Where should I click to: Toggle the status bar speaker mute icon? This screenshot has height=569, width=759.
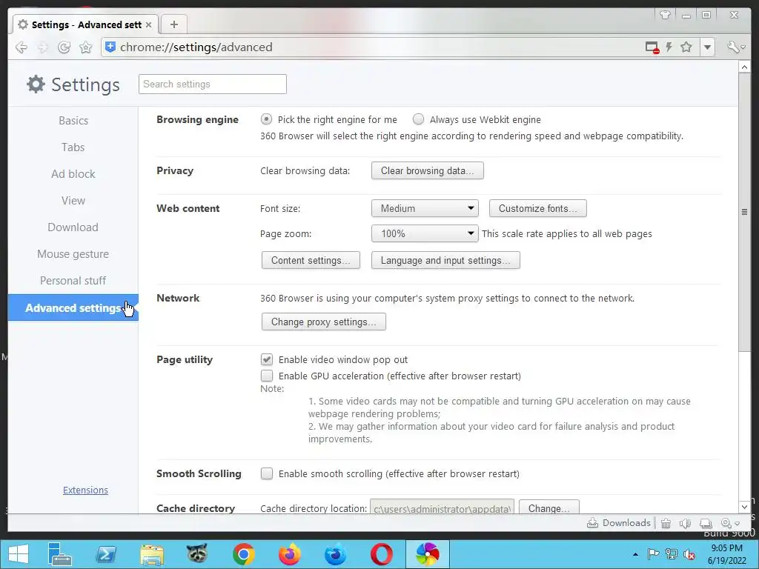(685, 523)
